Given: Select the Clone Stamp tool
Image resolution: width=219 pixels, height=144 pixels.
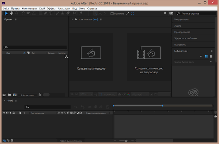Looking at the screenshot, I should [63, 13].
